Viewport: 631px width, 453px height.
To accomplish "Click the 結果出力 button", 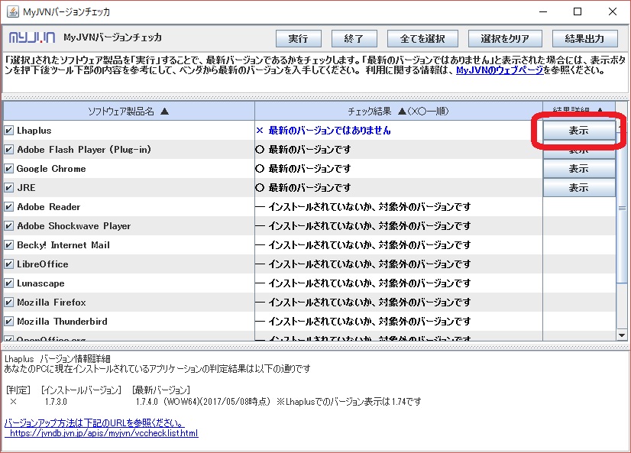I will pos(584,39).
